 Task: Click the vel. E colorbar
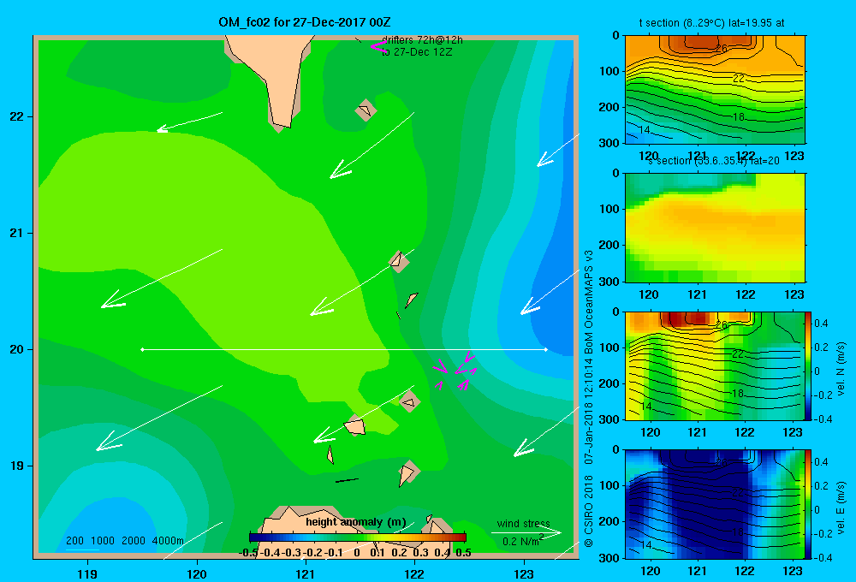[x=808, y=504]
